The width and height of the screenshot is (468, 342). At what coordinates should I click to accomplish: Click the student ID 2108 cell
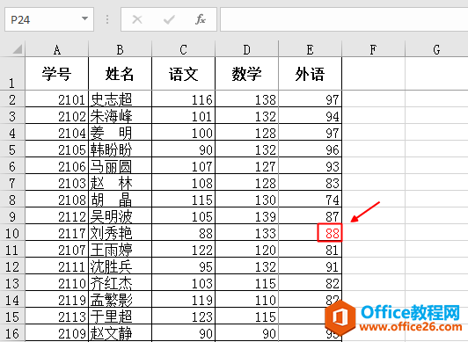56,199
